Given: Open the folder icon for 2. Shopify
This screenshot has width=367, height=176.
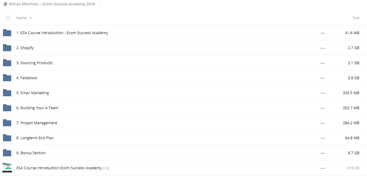Looking at the screenshot, I should (7, 48).
